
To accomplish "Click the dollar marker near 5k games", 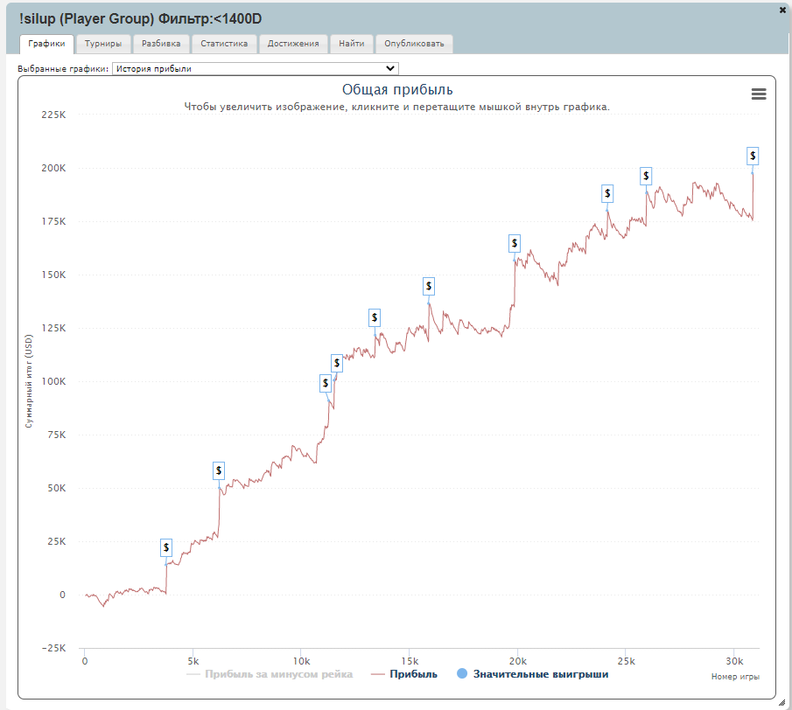I will point(166,547).
